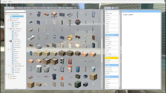Spawn the blue couch prop
This screenshot has width=166, height=93.
click(62, 37)
